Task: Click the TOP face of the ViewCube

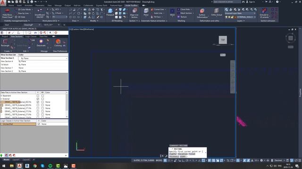Action: coord(223,40)
